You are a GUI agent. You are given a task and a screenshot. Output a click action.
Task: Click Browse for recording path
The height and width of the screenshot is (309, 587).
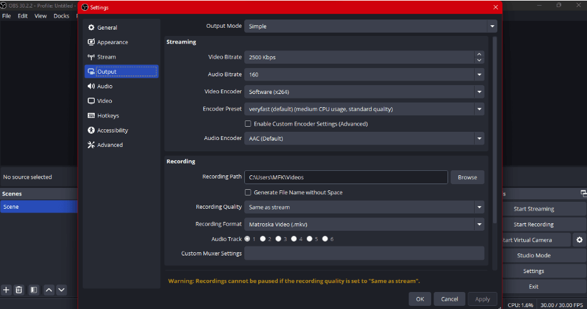[467, 177]
